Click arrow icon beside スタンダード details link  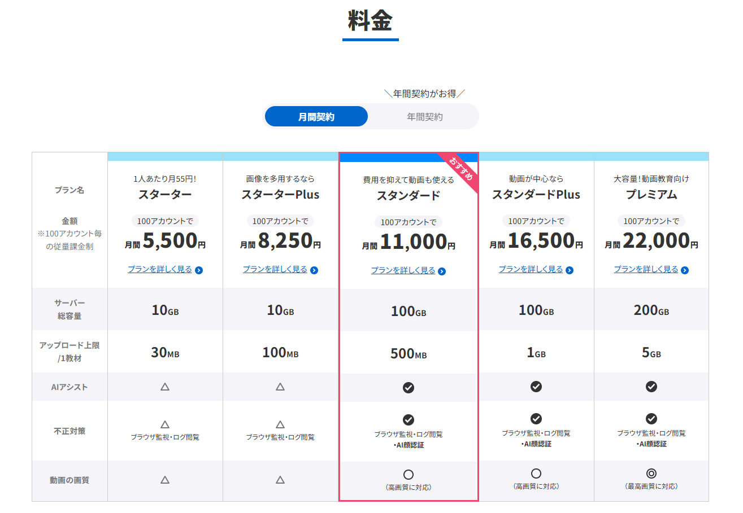[442, 271]
